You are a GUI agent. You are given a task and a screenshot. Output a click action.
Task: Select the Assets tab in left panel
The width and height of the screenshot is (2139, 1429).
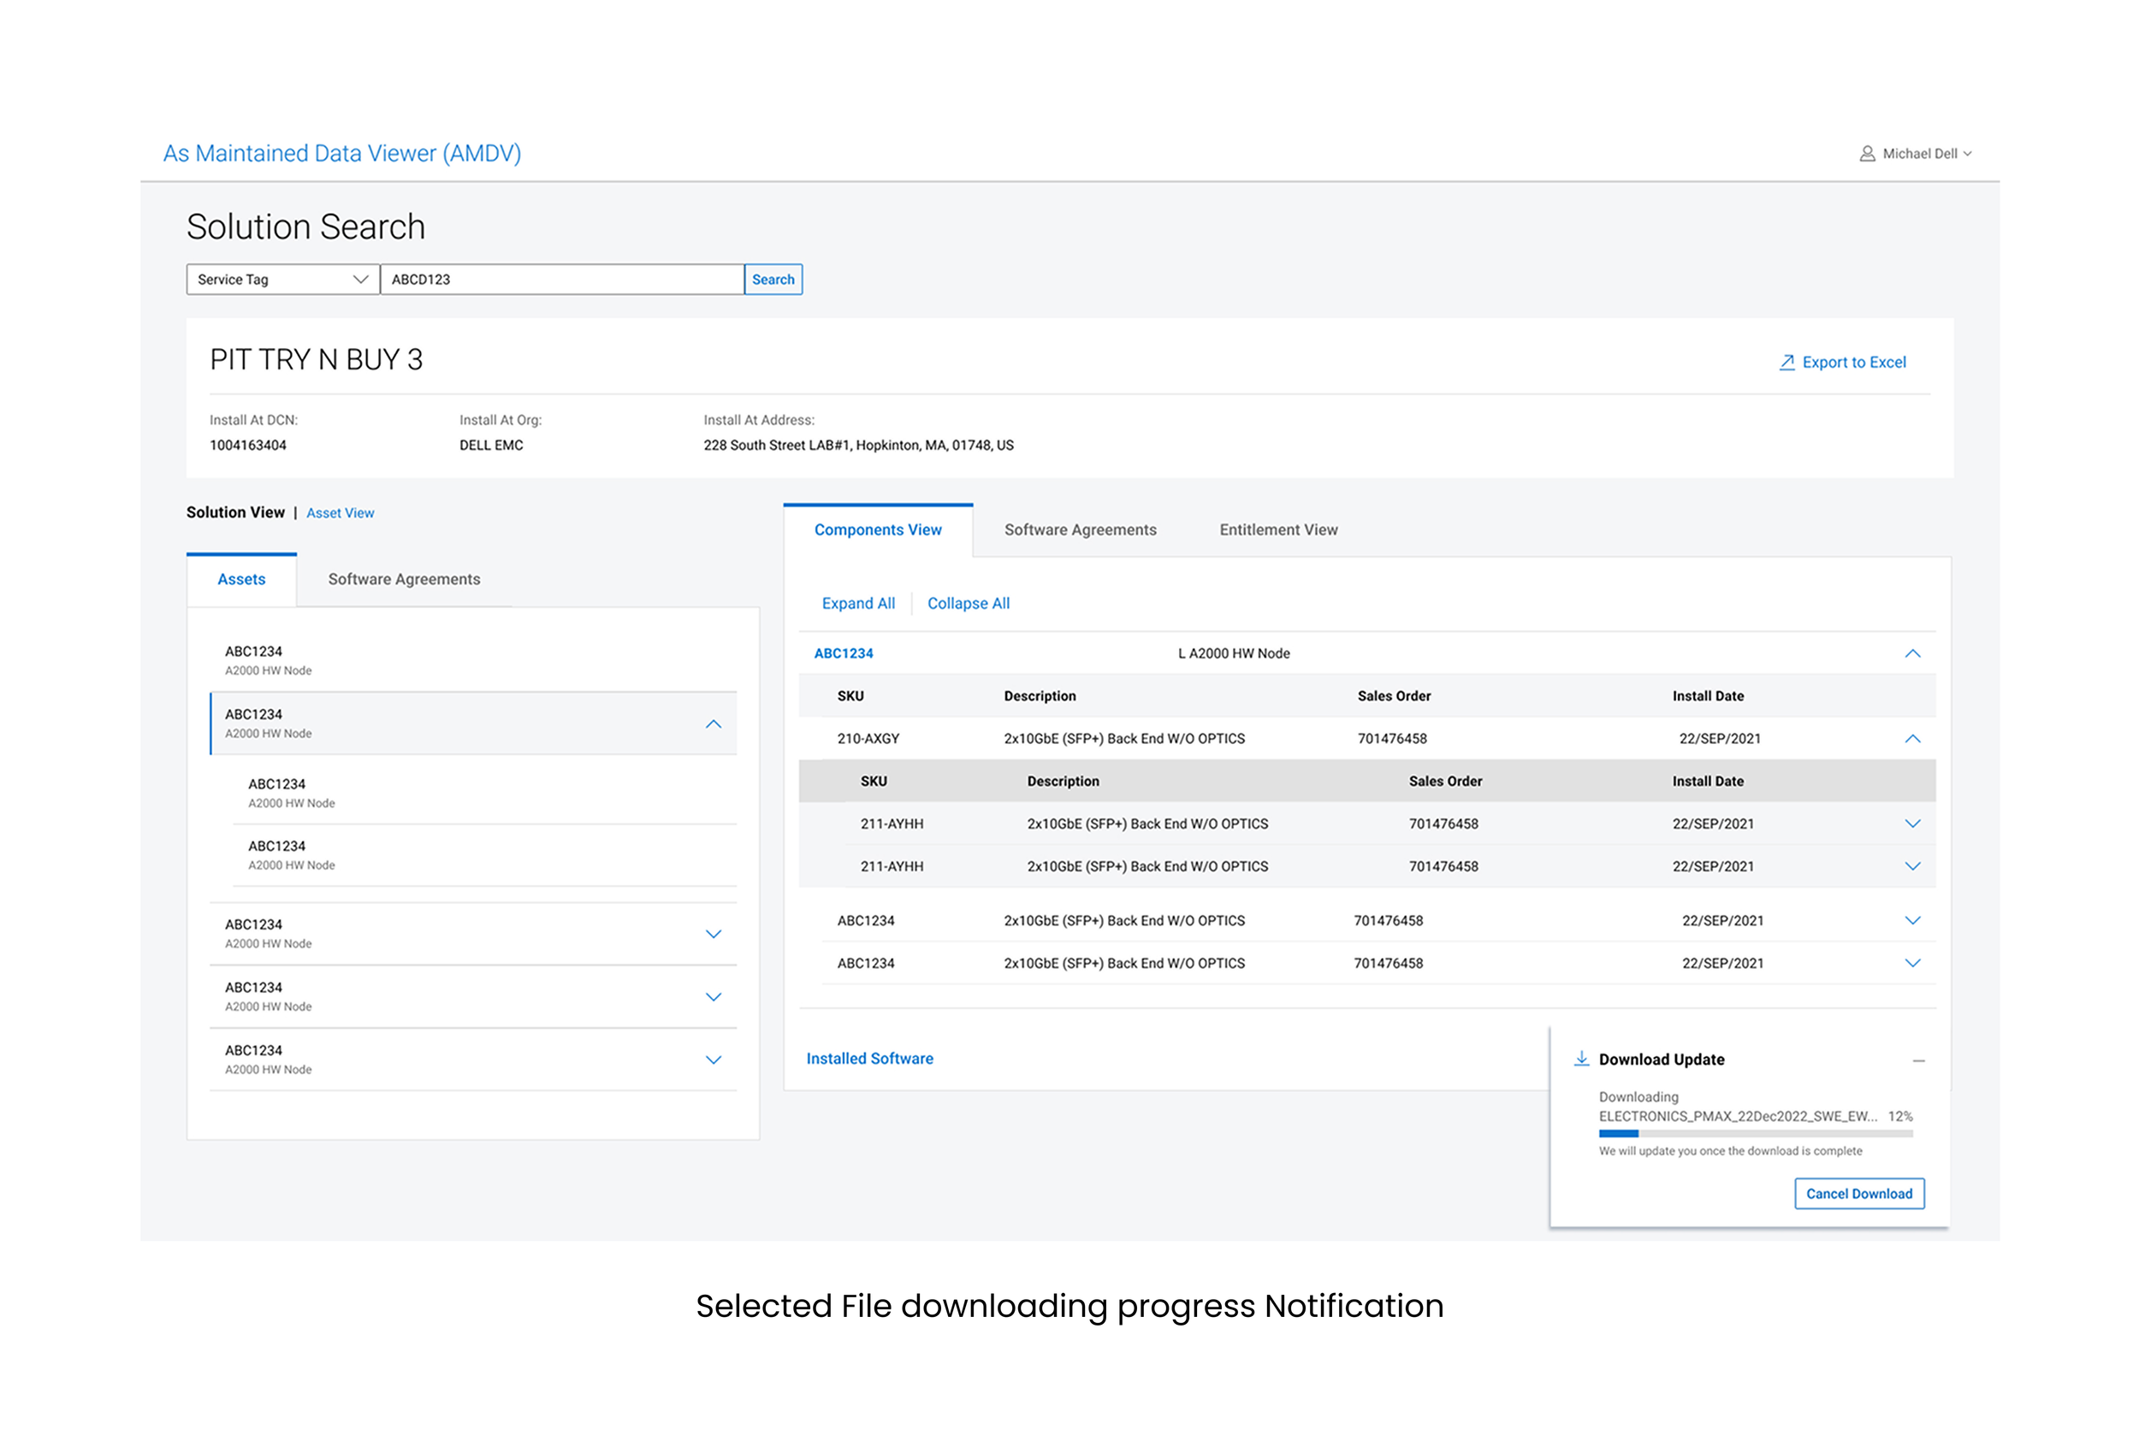(241, 580)
